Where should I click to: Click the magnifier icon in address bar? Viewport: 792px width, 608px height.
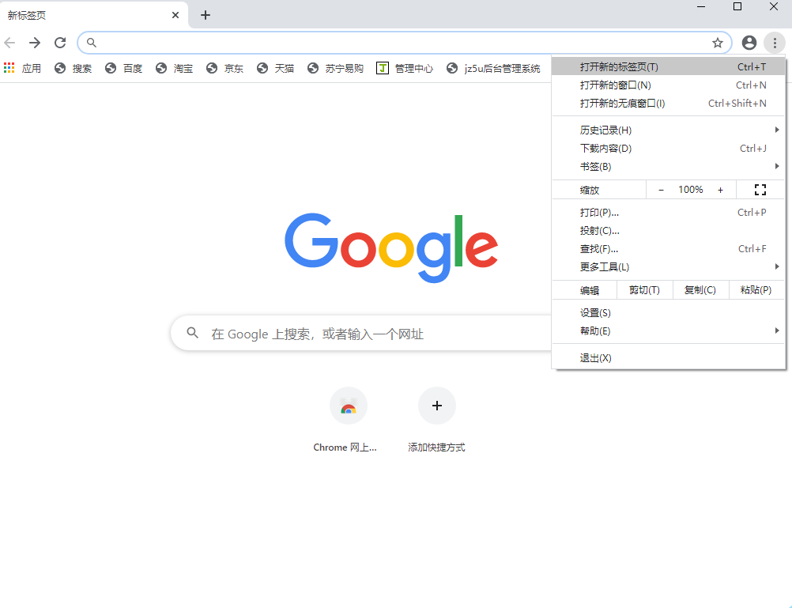(x=92, y=43)
